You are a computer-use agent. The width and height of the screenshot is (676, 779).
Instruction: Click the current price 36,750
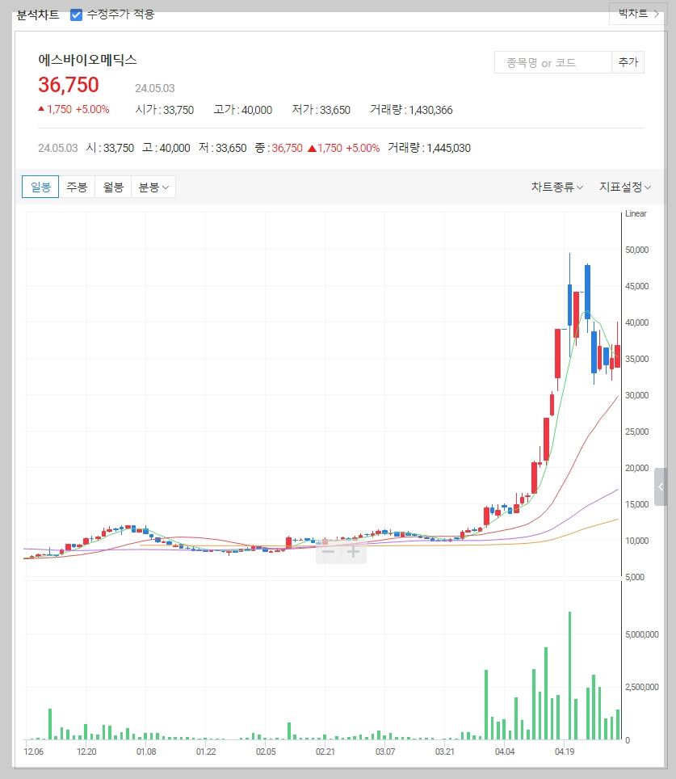click(69, 85)
